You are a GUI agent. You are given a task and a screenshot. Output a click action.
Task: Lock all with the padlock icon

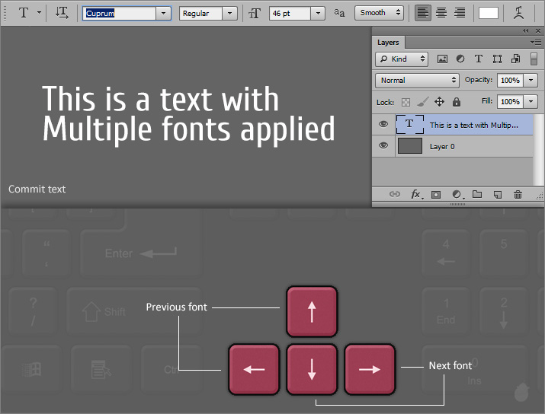(457, 101)
